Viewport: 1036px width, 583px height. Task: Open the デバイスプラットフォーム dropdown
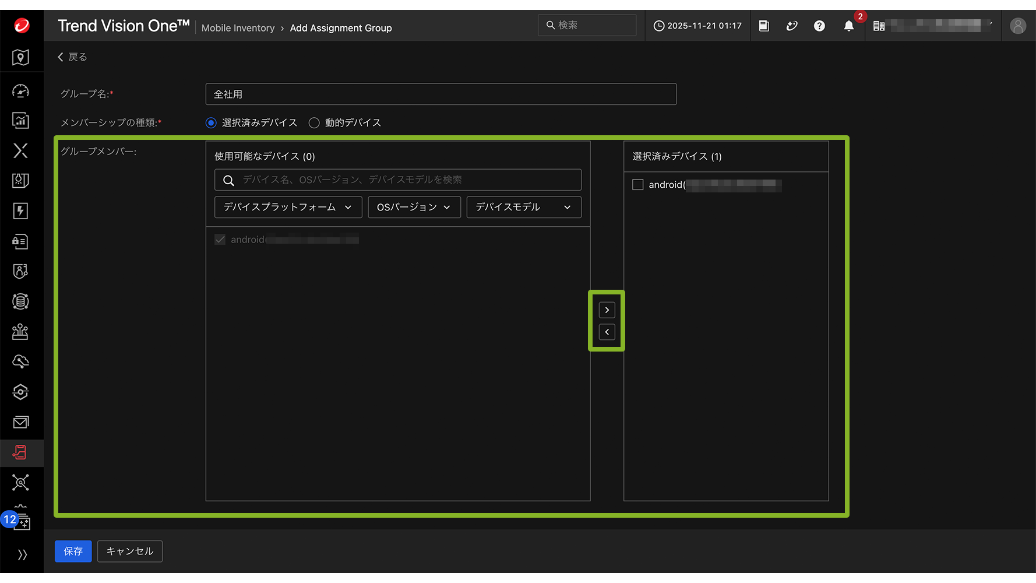[288, 208]
